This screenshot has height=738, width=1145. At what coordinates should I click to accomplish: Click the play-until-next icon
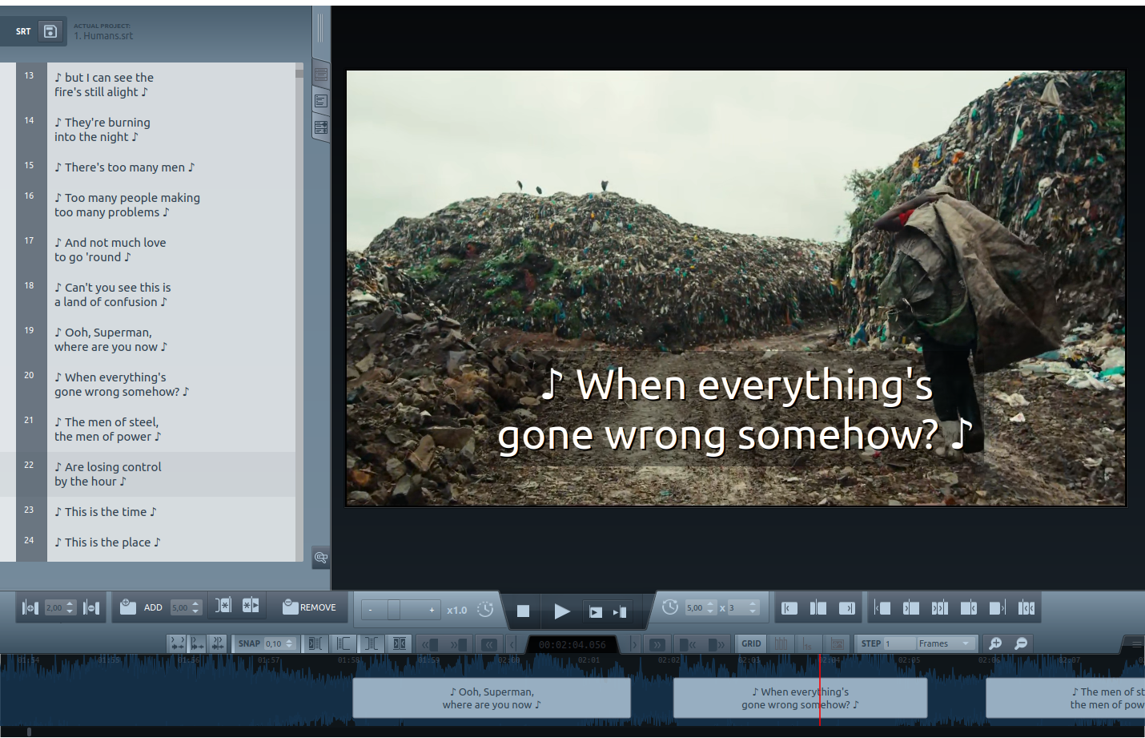click(620, 611)
